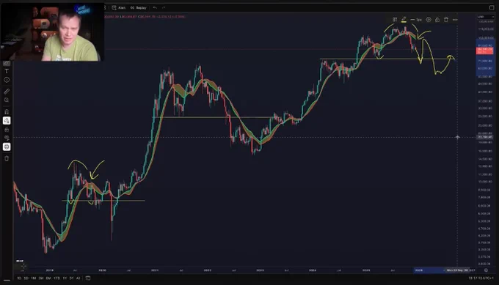Image resolution: width=499 pixels, height=285 pixels.
Task: Select the Zoom In magnifier tool
Action: (x=7, y=100)
